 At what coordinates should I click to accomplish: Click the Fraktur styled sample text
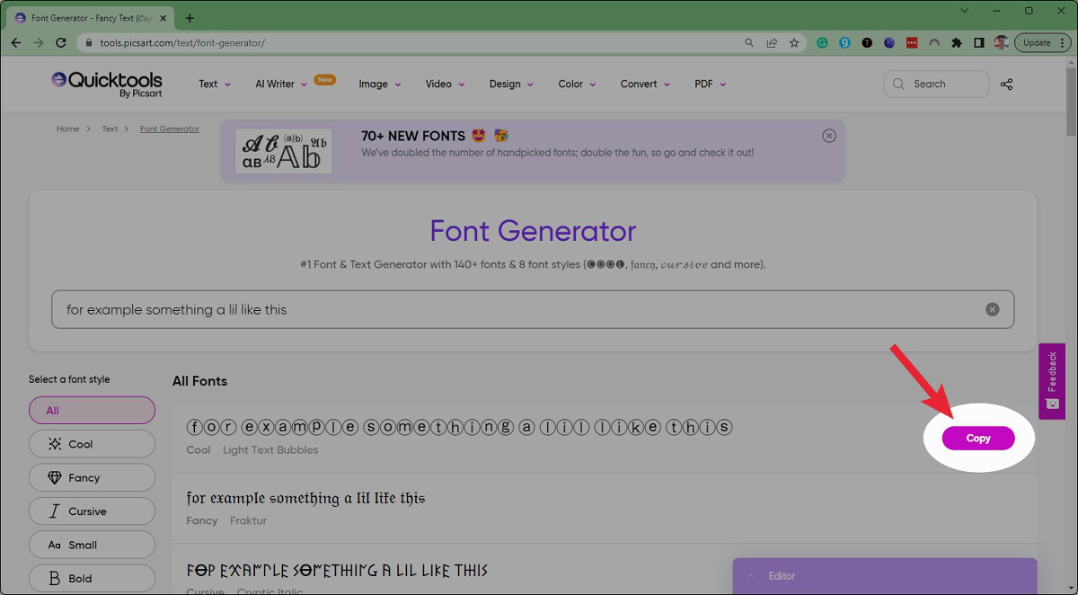click(x=305, y=498)
